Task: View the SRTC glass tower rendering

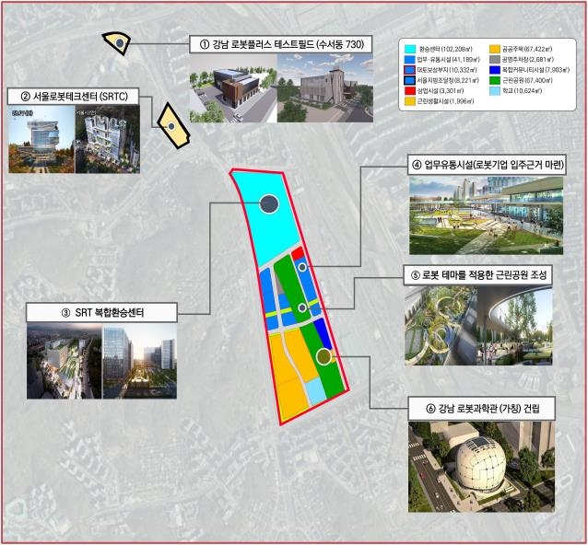Action: [x=41, y=139]
